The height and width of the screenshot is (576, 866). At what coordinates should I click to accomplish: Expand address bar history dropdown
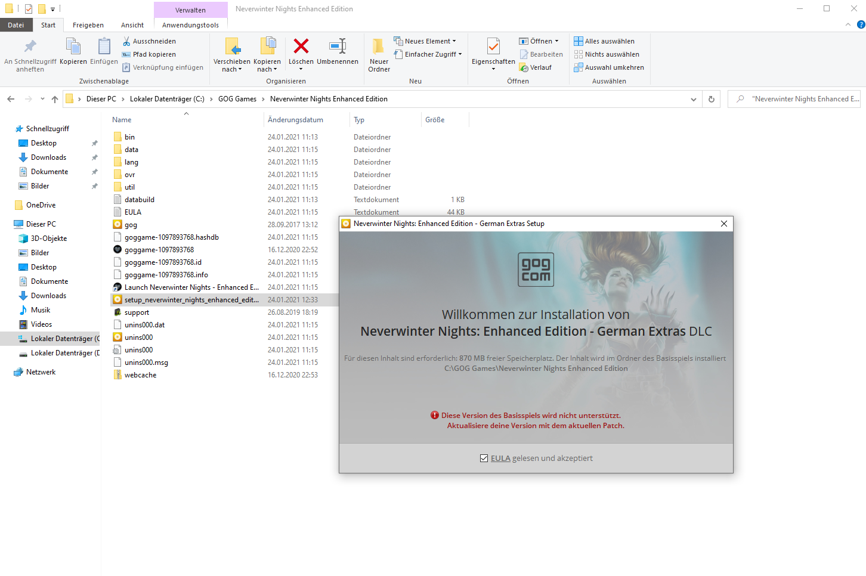[x=693, y=100]
